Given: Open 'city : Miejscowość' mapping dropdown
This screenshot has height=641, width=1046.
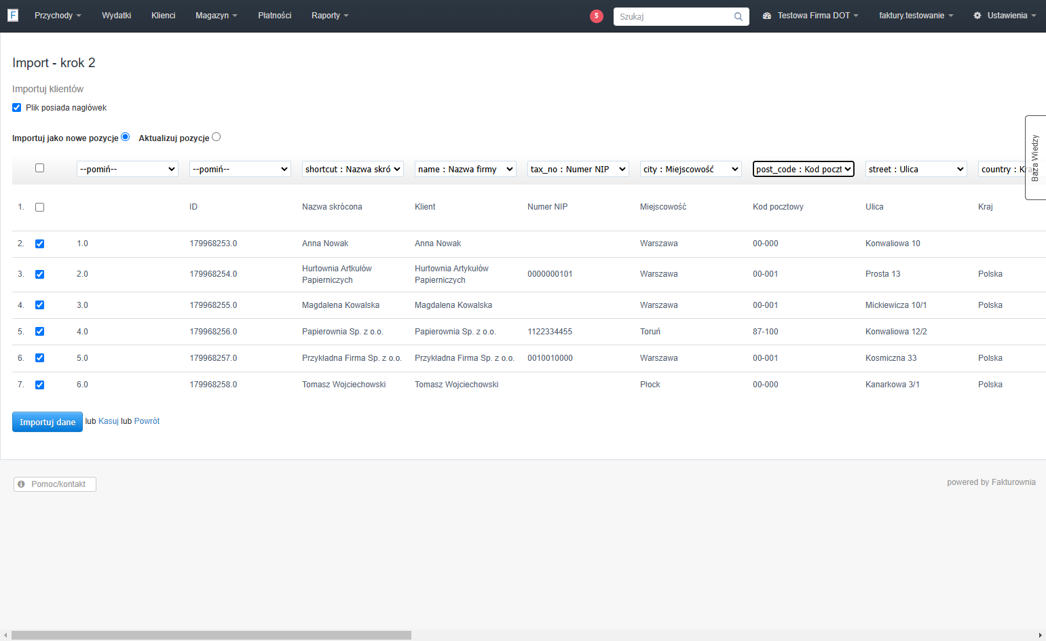Looking at the screenshot, I should [691, 169].
